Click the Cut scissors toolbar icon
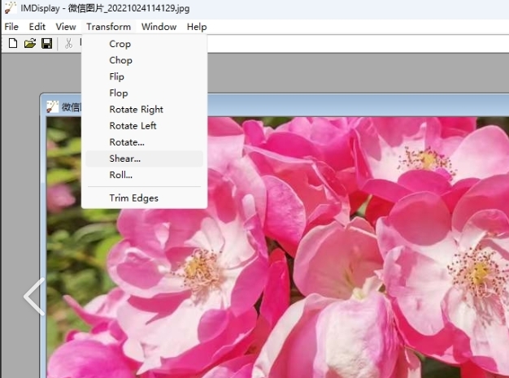 click(68, 43)
